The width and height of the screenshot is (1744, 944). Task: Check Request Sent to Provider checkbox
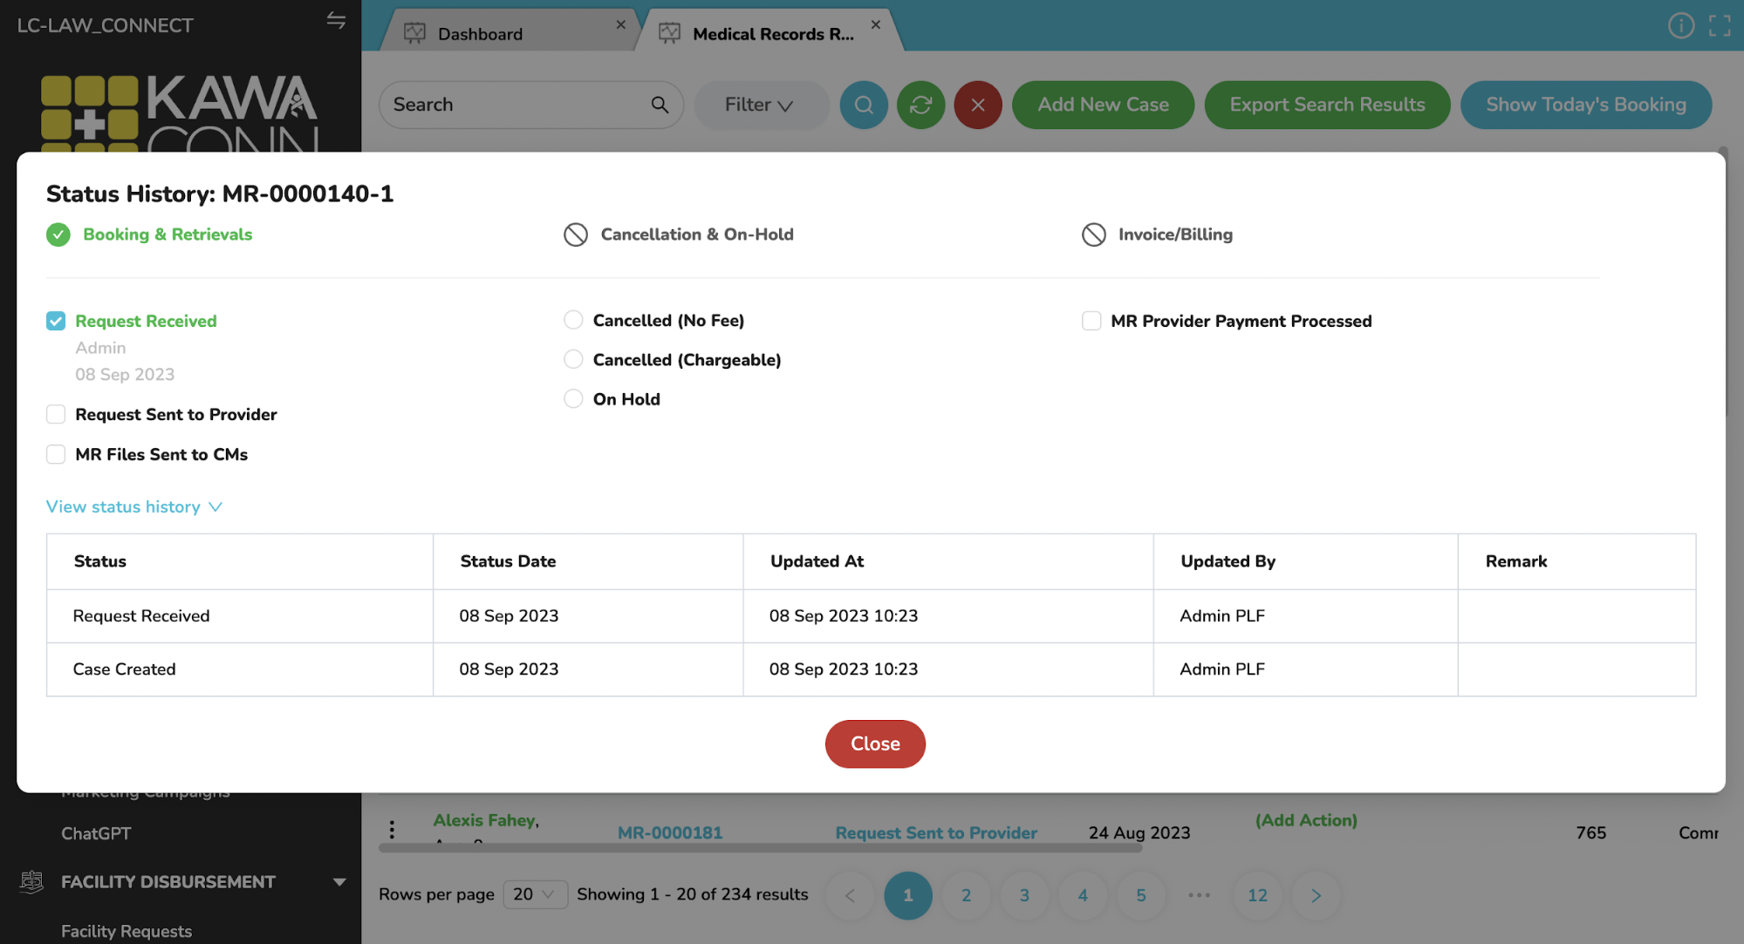tap(56, 414)
